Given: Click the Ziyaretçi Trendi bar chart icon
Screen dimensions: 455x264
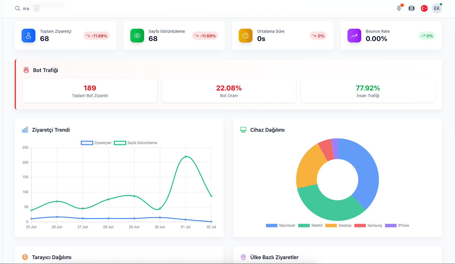Looking at the screenshot, I should click(x=25, y=130).
